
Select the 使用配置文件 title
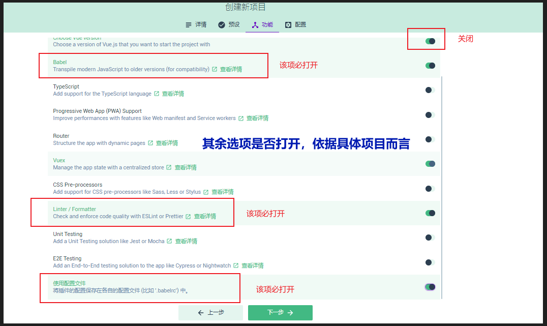(x=69, y=283)
